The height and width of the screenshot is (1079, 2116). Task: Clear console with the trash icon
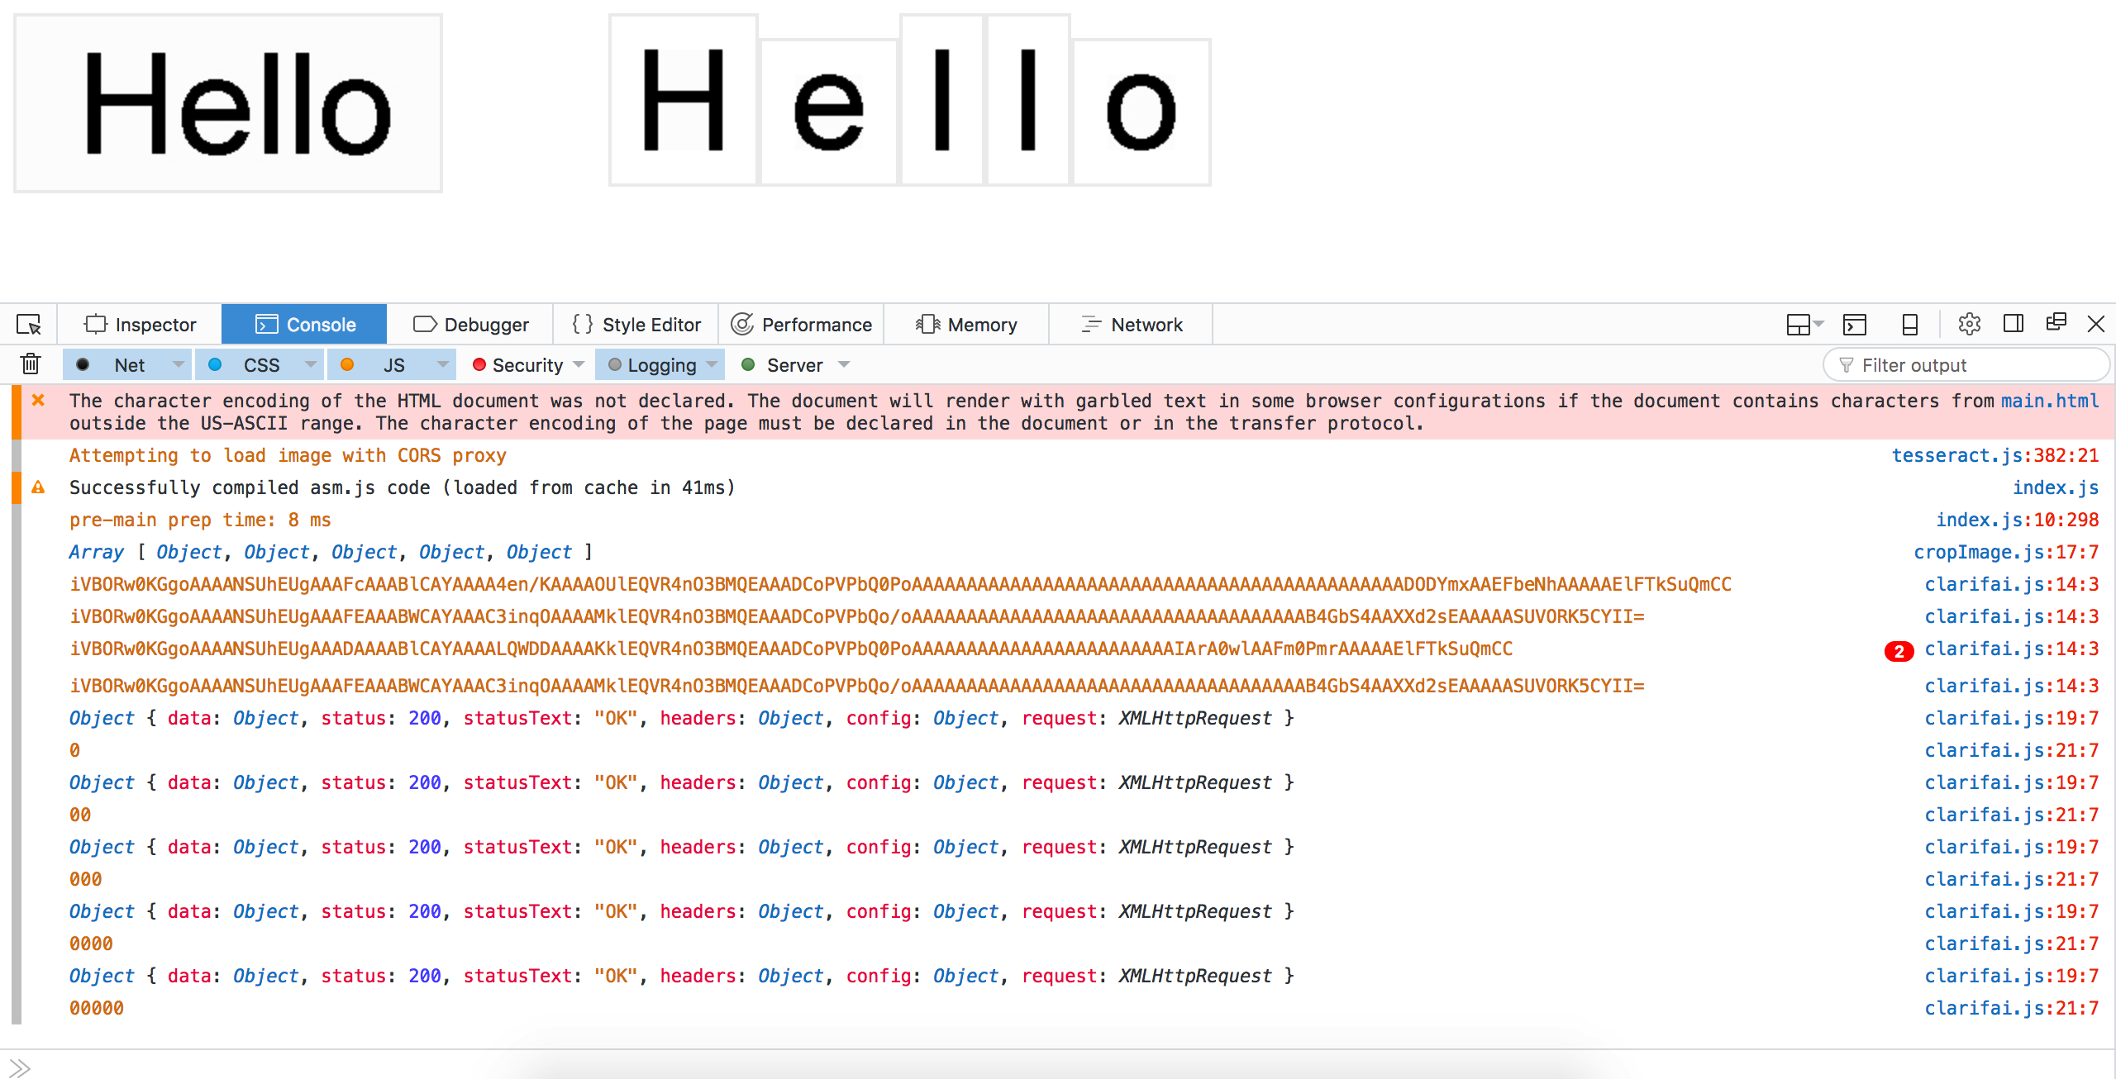[x=31, y=364]
